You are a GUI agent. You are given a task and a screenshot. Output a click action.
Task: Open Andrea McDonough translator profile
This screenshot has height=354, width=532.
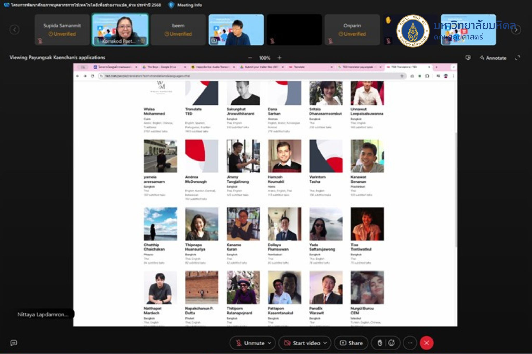[x=196, y=179]
